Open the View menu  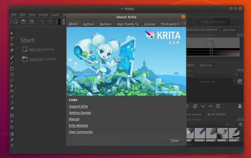(32, 15)
